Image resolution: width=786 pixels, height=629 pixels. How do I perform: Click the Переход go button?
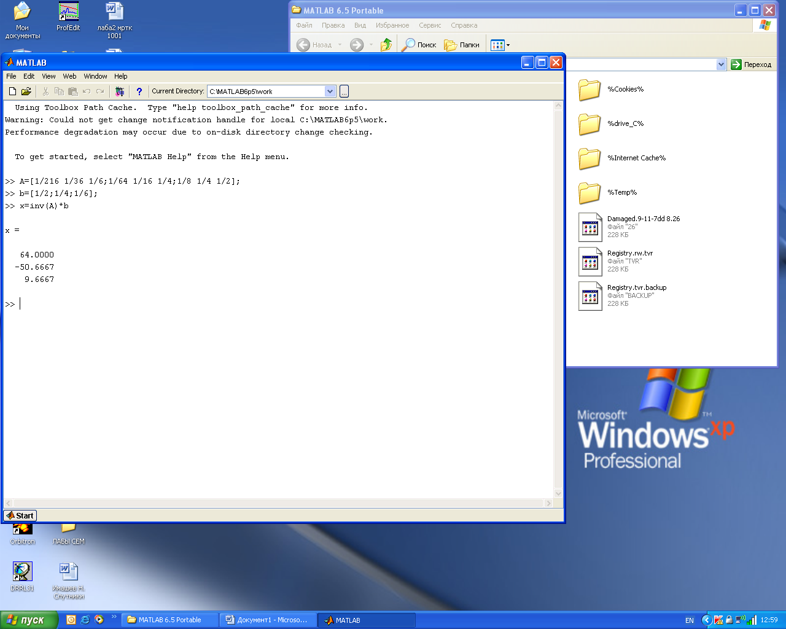(x=751, y=64)
